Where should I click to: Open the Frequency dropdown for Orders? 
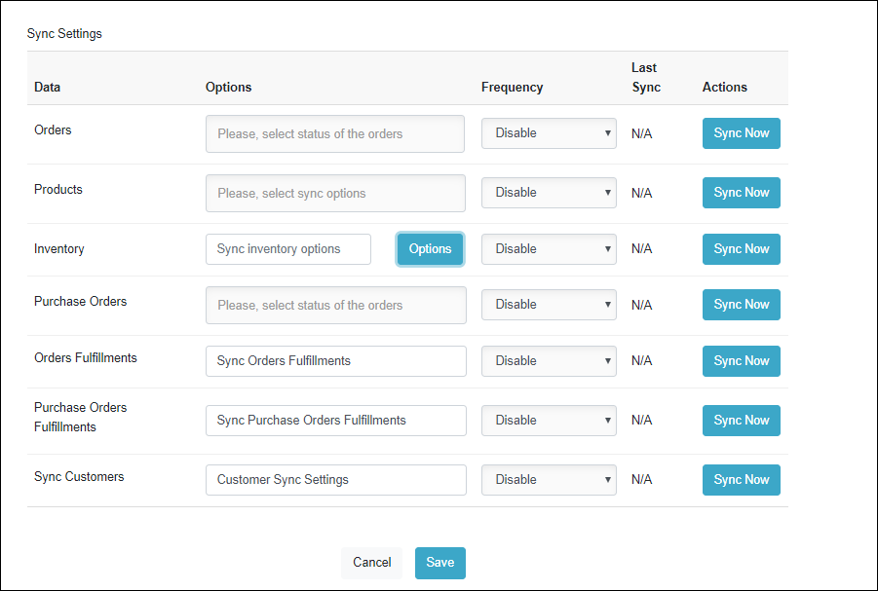(x=548, y=133)
